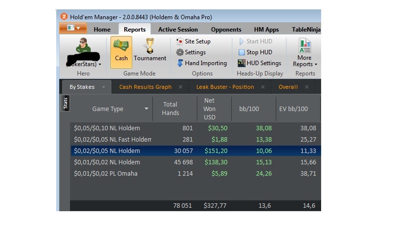
Task: Open Hand Importing
Action: click(x=201, y=63)
